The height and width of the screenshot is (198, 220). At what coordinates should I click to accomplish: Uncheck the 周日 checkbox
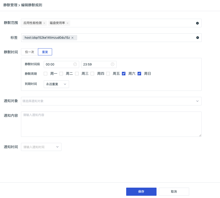[x=139, y=74]
